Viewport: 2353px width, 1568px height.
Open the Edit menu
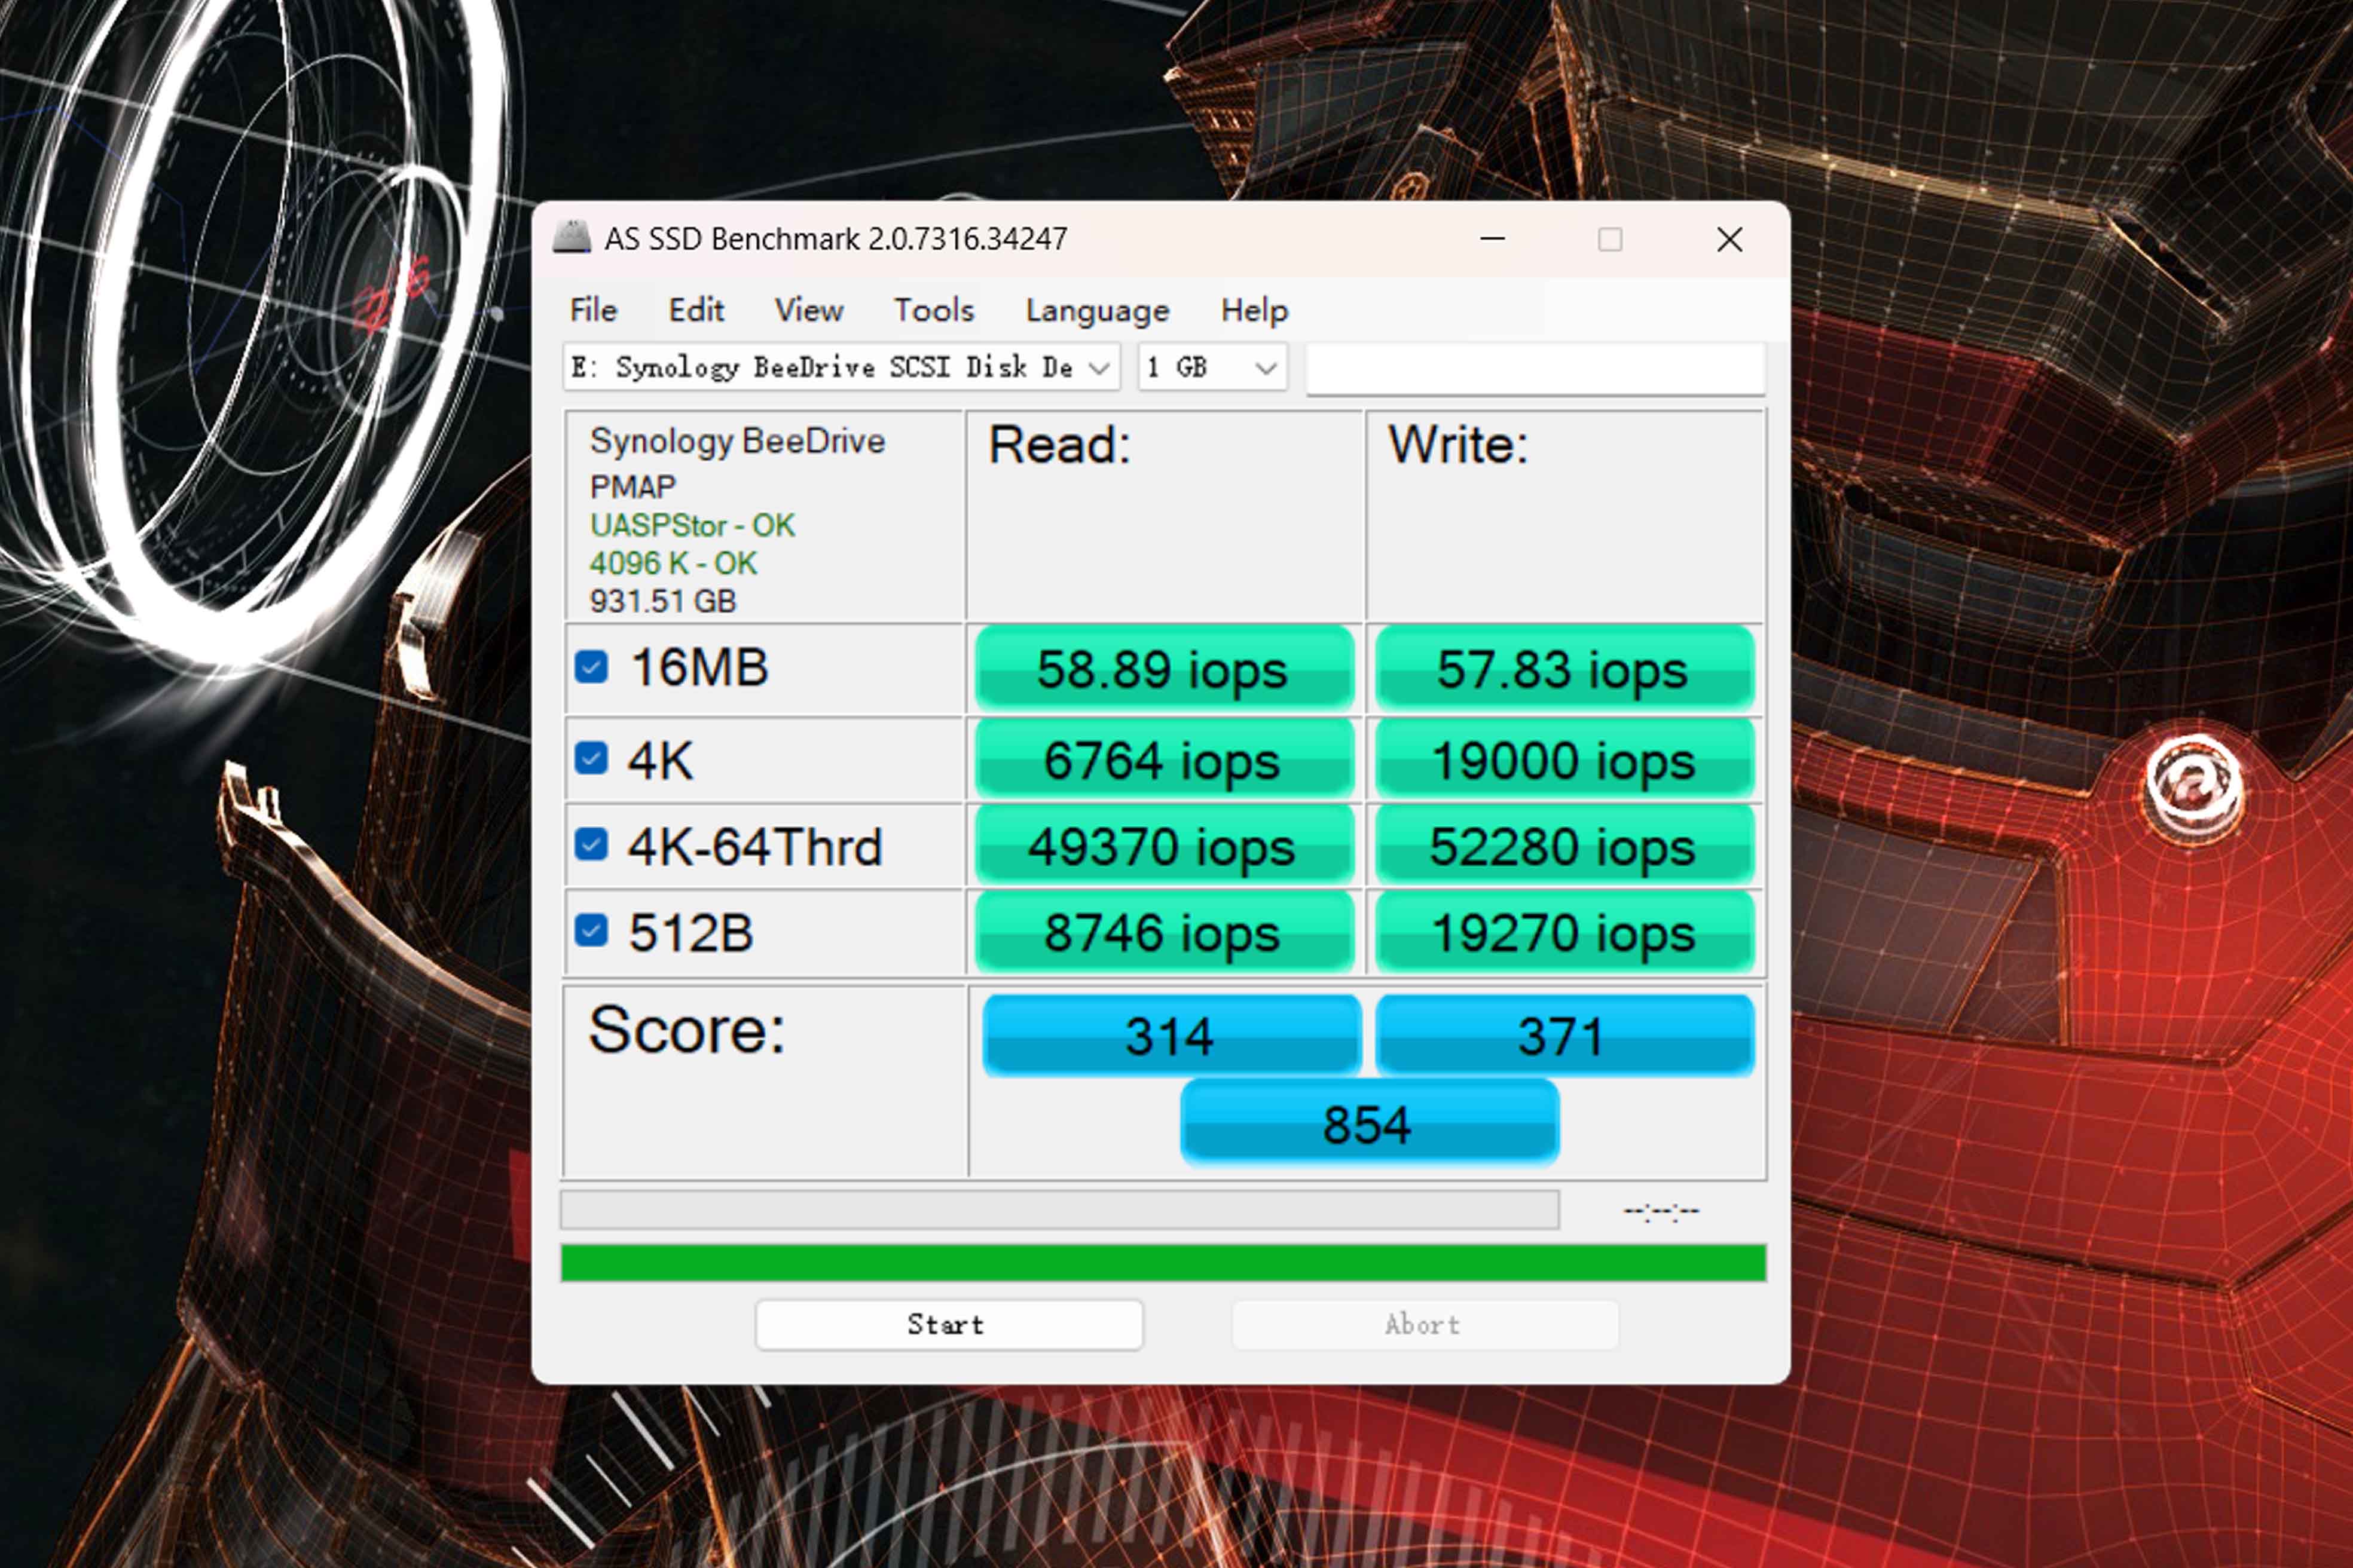(x=696, y=310)
